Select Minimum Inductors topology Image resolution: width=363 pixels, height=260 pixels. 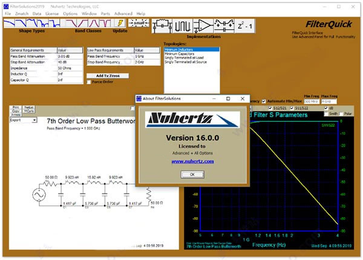click(192, 49)
